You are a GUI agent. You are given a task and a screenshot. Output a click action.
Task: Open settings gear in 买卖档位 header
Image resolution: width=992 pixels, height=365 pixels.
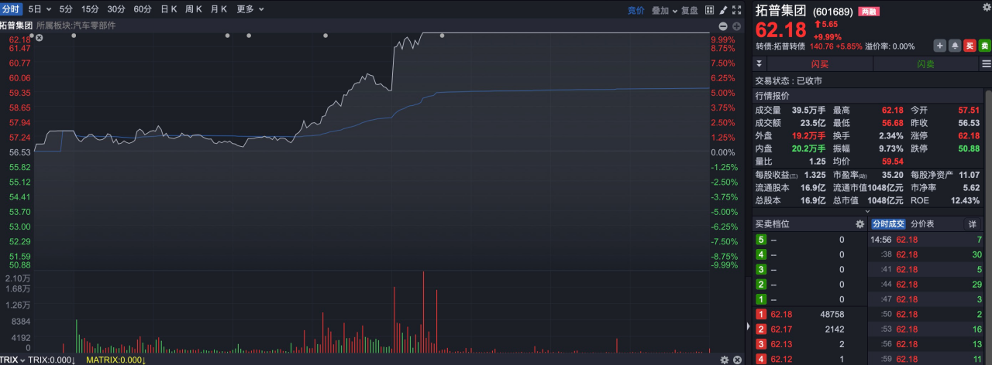point(859,224)
